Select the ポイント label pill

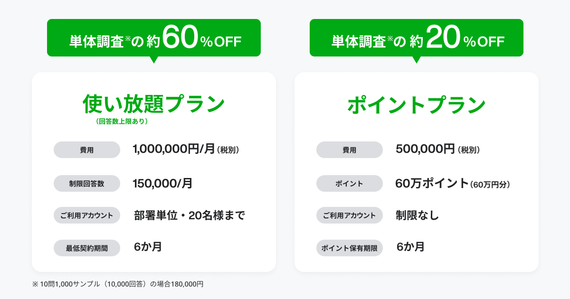(x=350, y=183)
